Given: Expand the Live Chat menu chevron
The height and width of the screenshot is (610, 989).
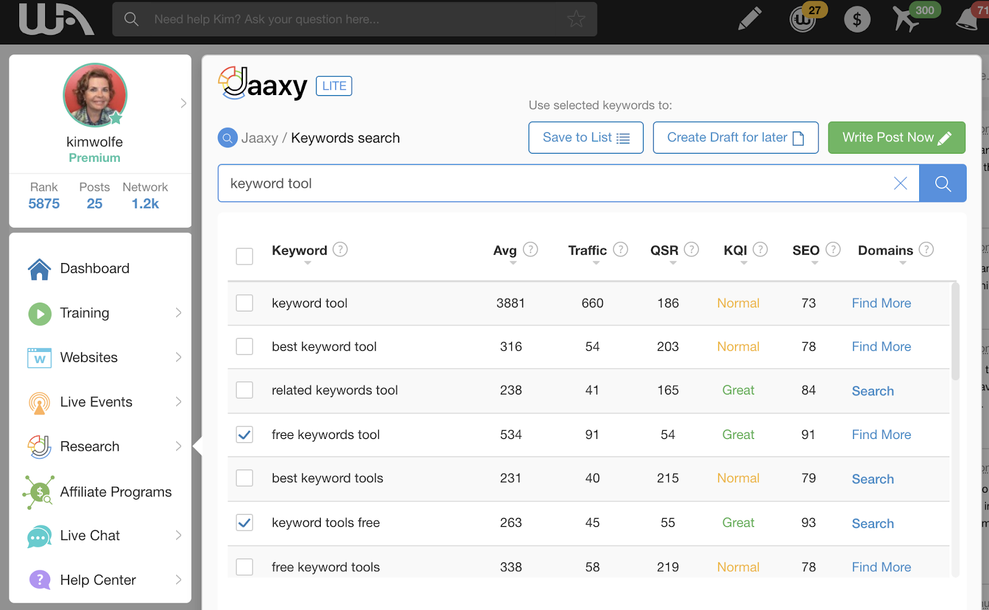Looking at the screenshot, I should pos(179,535).
